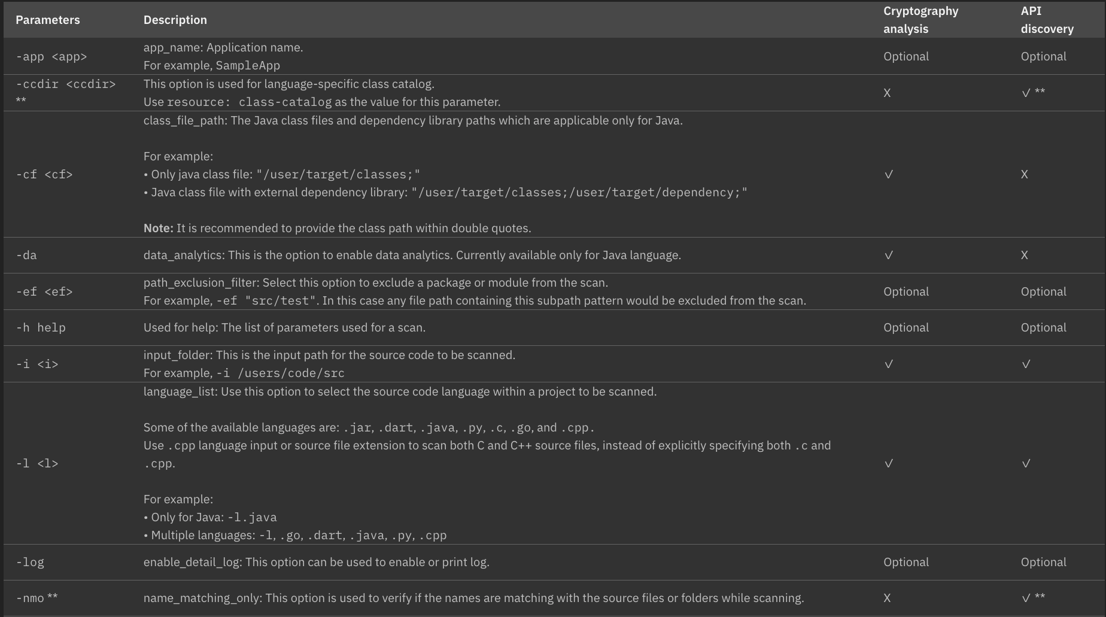Click the -ccdir <ccdir> parameter cell
Screen dimensions: 1106x617
(65, 84)
